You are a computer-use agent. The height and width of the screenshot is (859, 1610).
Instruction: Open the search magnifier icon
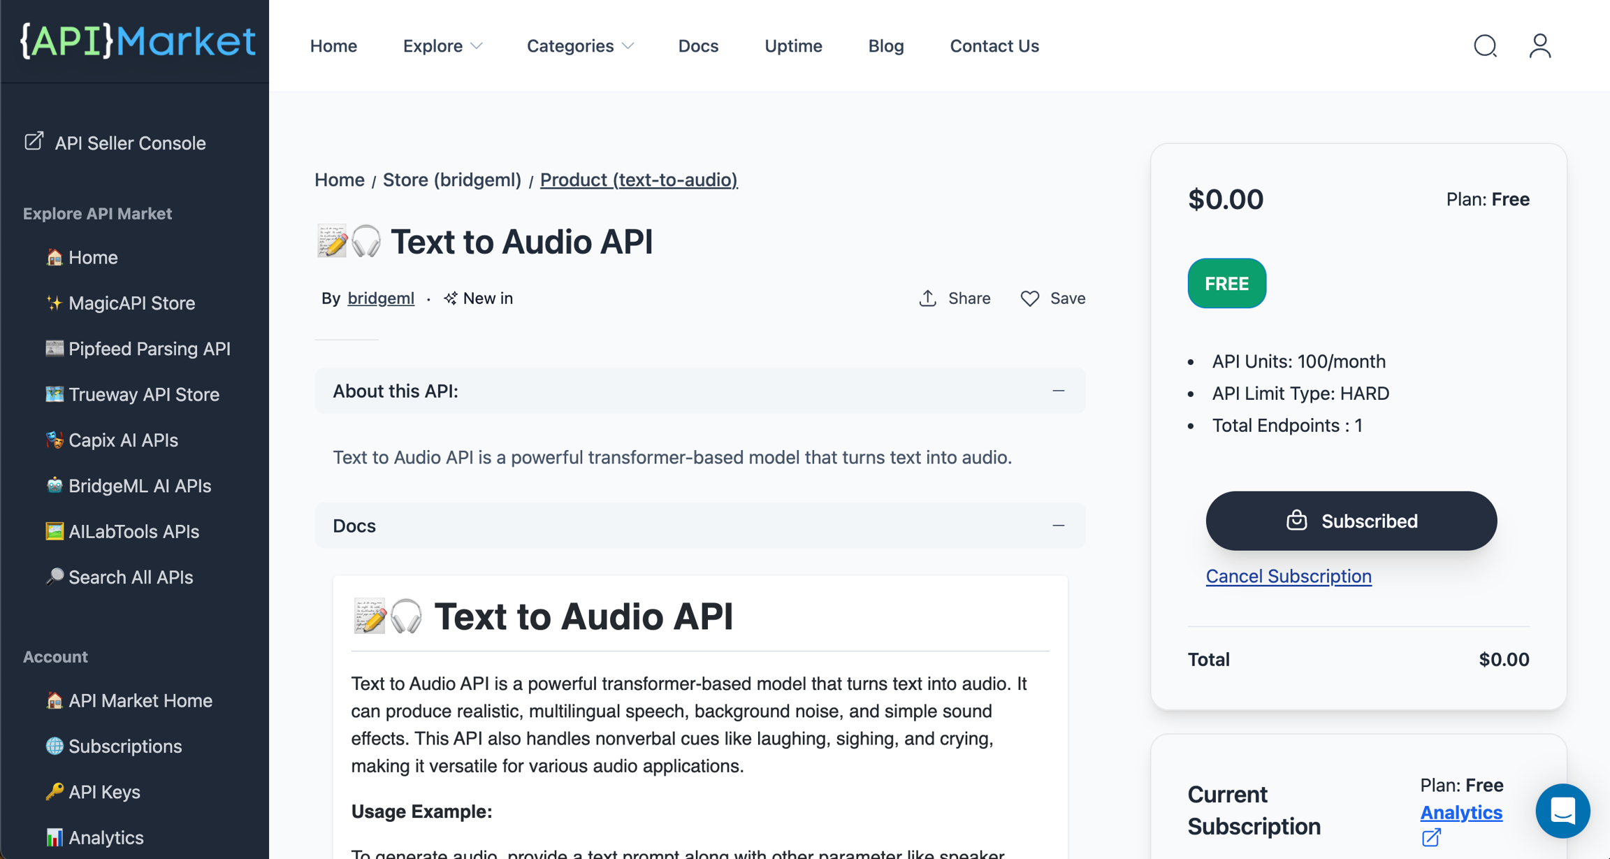tap(1485, 46)
